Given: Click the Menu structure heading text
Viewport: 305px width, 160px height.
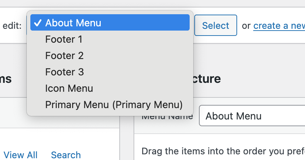Looking at the screenshot, I should coord(207,79).
